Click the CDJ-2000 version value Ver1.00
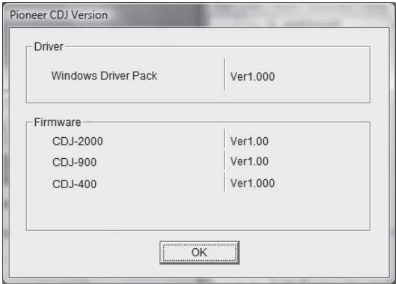Screen dimensions: 396x284 (x=249, y=141)
